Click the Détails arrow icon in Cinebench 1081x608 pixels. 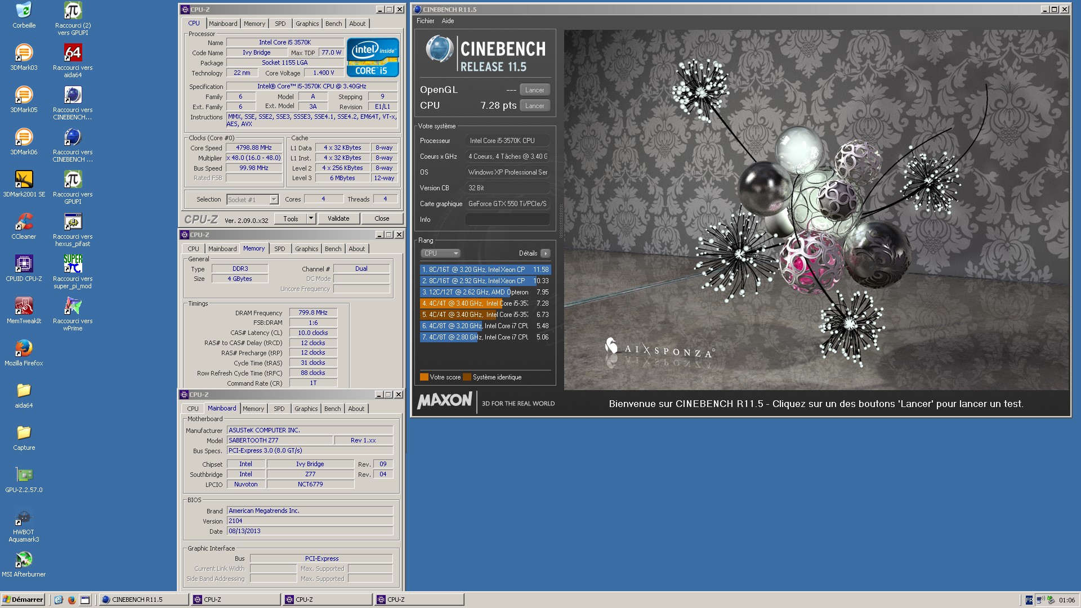coord(545,253)
